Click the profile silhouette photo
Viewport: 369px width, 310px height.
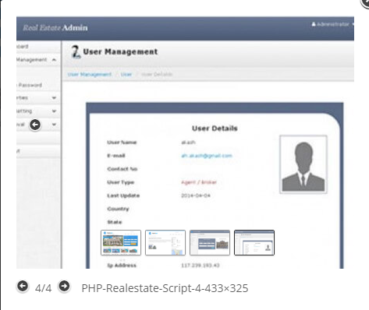303,164
